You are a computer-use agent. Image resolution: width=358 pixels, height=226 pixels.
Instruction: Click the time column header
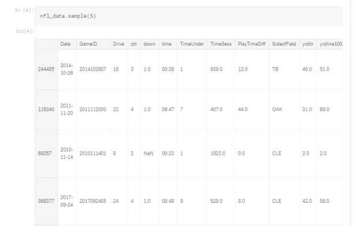coord(166,44)
